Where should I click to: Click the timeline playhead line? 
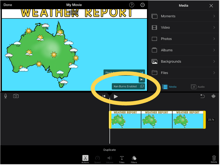110,120
